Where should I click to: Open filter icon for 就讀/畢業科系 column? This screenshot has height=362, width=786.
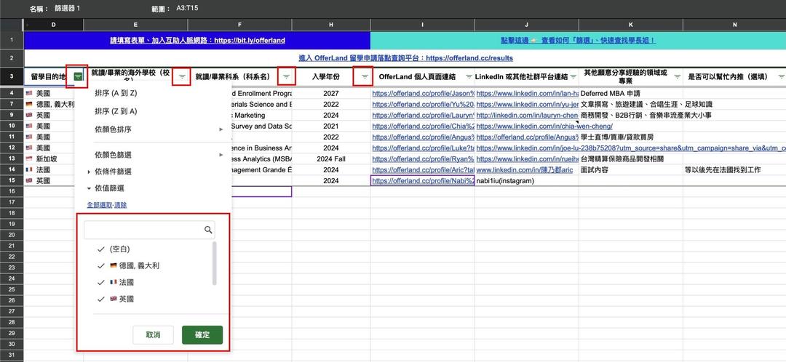click(286, 76)
